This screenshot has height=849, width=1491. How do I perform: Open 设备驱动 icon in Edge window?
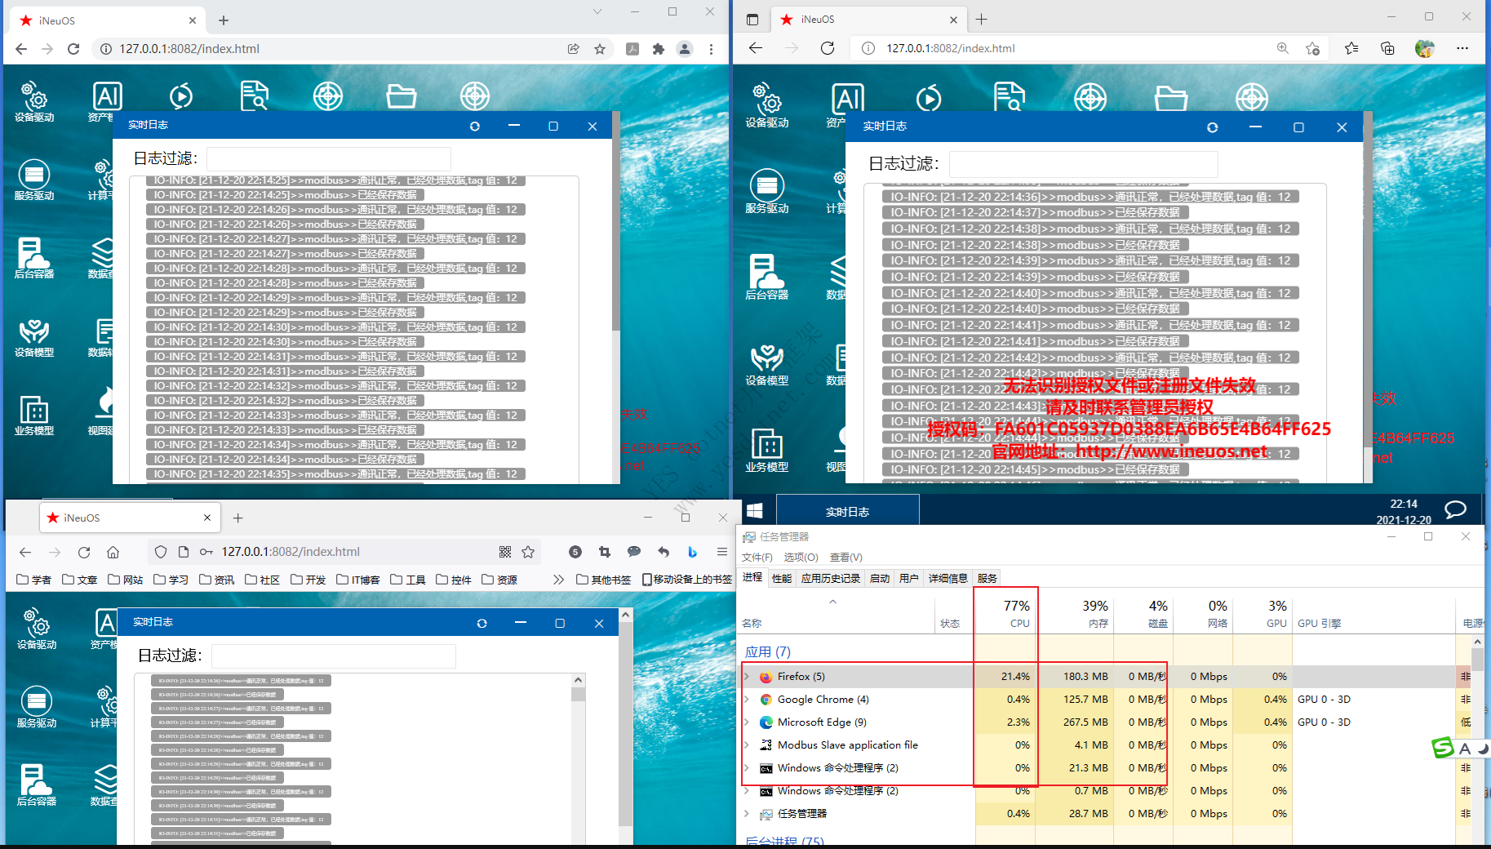point(767,105)
